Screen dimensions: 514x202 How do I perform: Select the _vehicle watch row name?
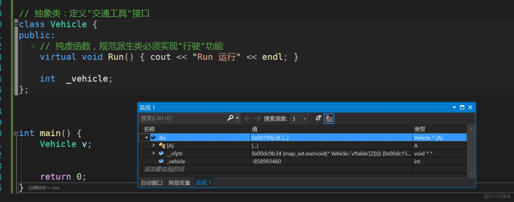(x=176, y=161)
